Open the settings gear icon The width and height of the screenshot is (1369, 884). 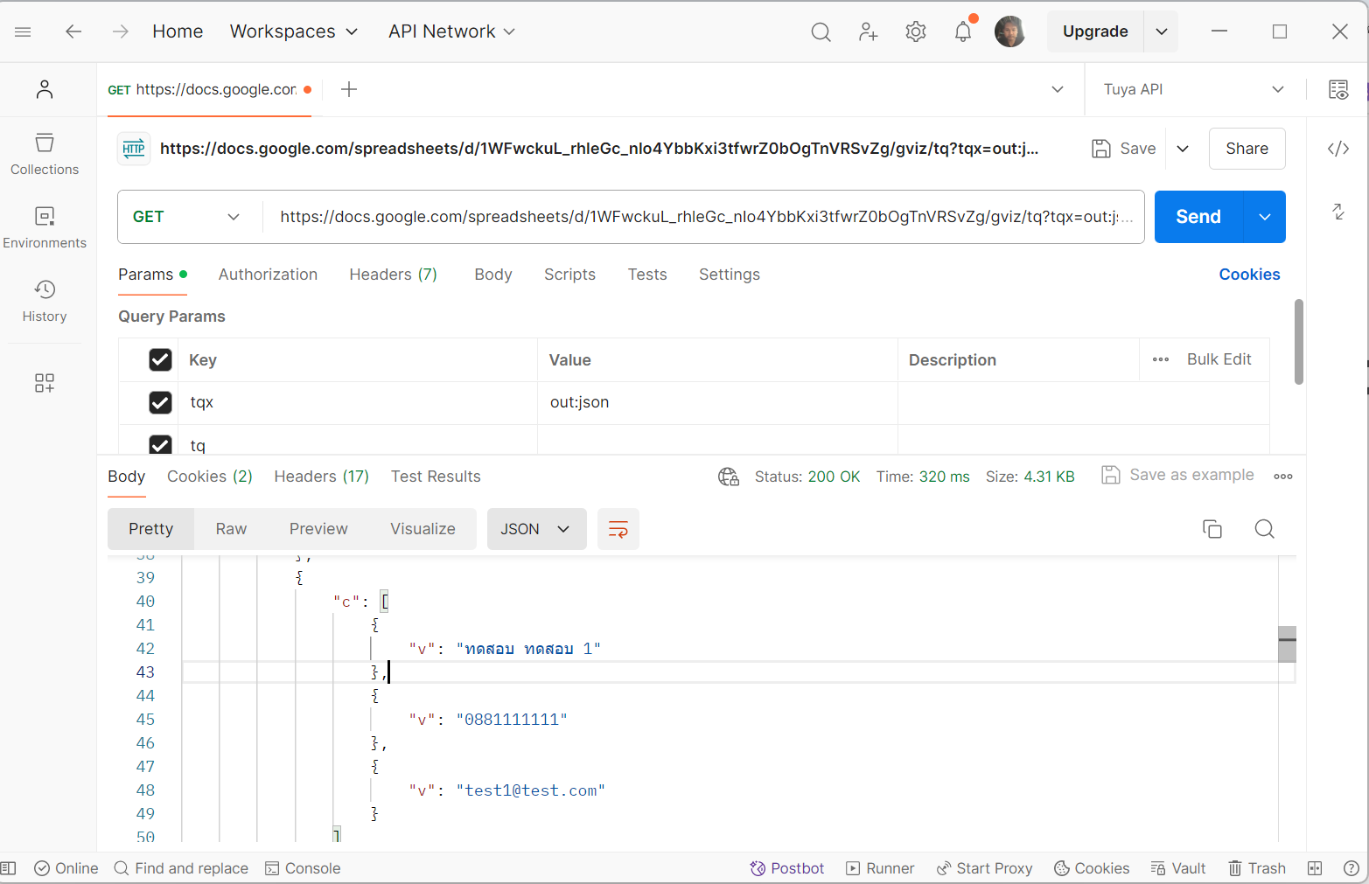[916, 32]
